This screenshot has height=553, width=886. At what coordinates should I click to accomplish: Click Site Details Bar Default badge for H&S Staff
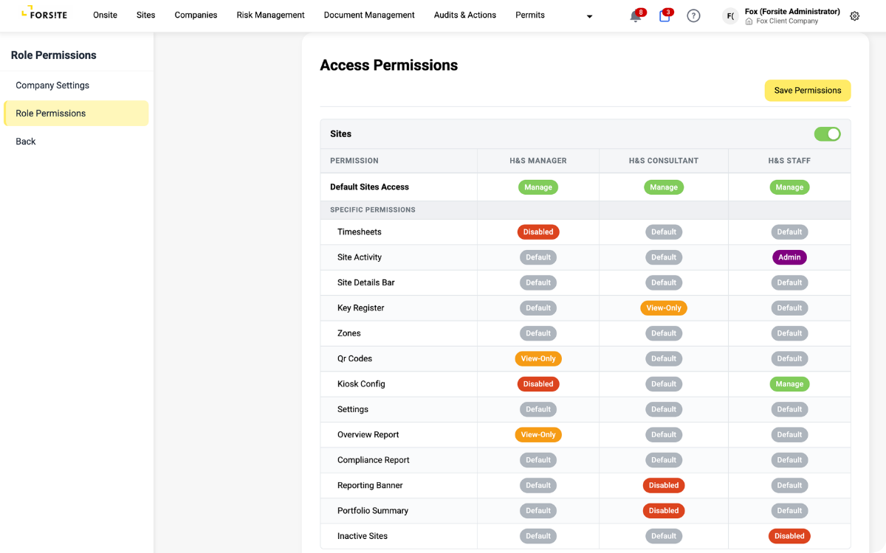click(x=789, y=282)
